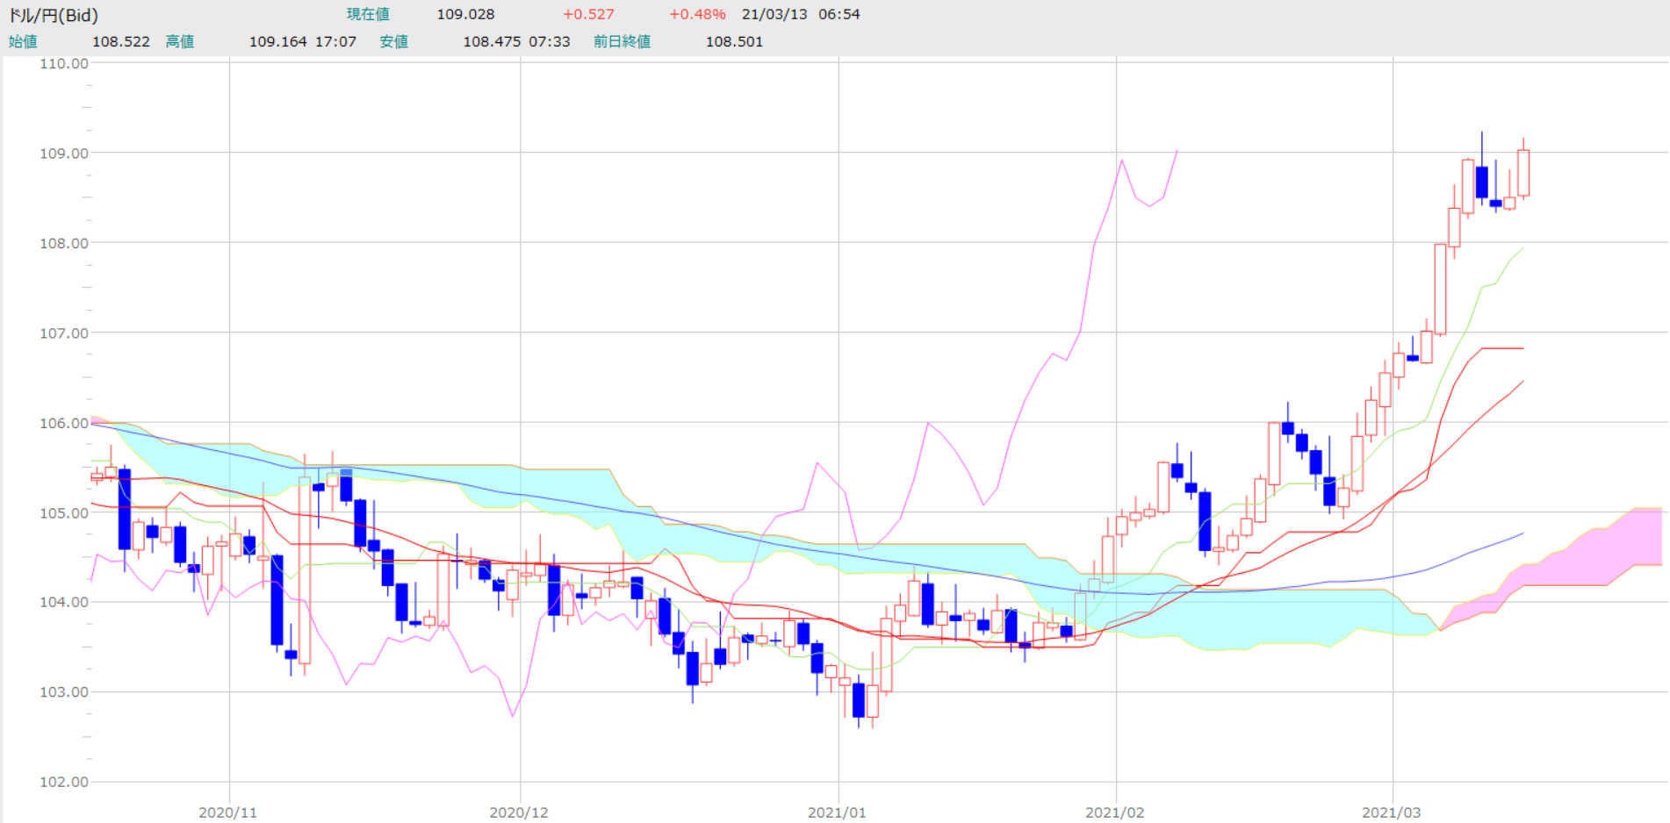
Task: Click the timestamp 06:54
Action: tap(839, 14)
